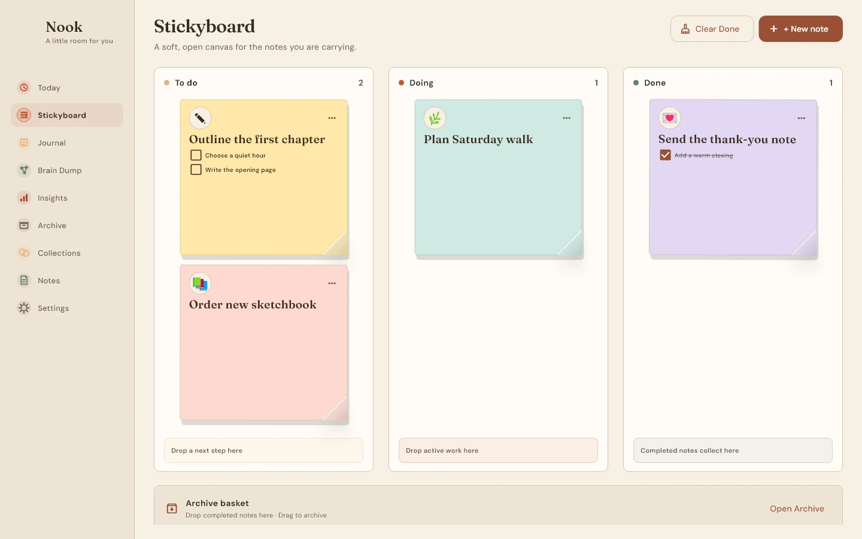Go to Notes in the sidebar
The width and height of the screenshot is (862, 539).
pos(67,280)
